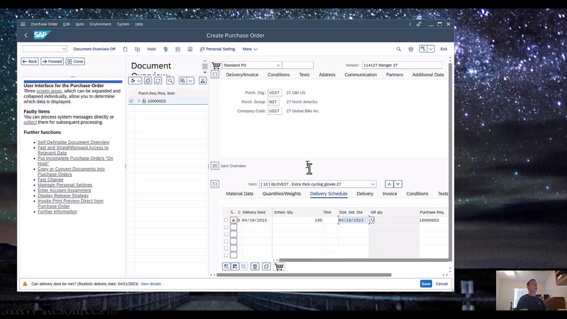Click the delete schedule line trash icon
Screen dimensions: 567x319
click(x=255, y=266)
